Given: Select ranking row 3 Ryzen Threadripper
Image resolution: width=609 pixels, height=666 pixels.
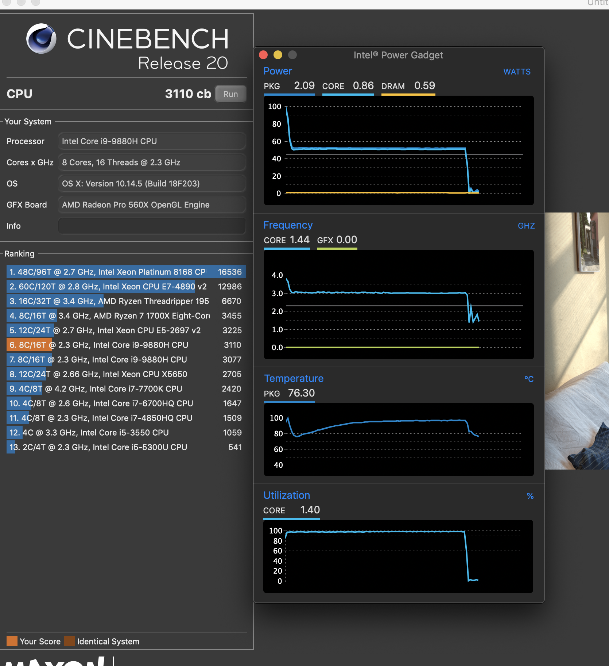Looking at the screenshot, I should [x=126, y=301].
